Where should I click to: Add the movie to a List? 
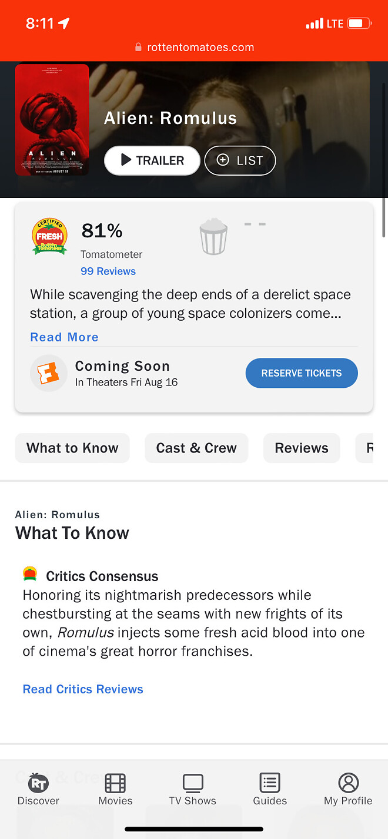coord(240,160)
